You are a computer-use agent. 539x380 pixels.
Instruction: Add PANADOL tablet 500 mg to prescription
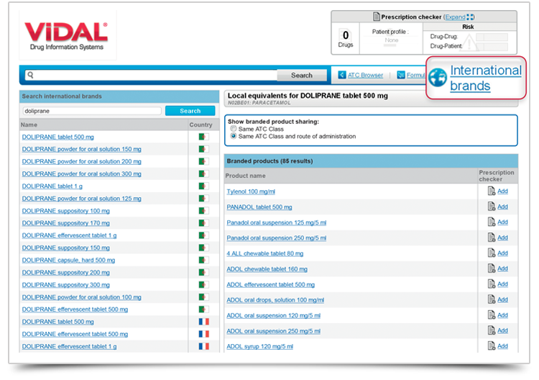502,207
